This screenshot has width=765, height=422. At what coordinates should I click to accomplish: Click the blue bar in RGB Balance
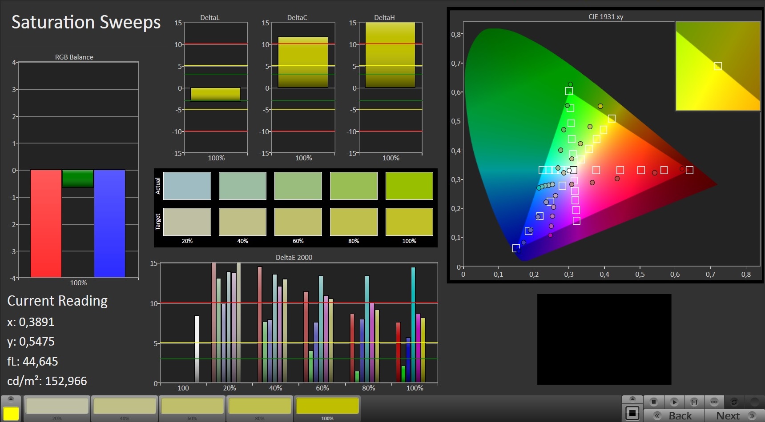coord(109,223)
